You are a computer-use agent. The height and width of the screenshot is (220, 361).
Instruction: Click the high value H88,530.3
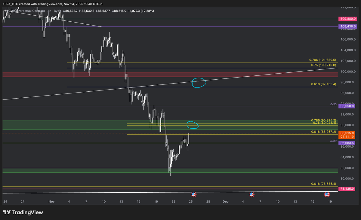[x=87, y=11]
